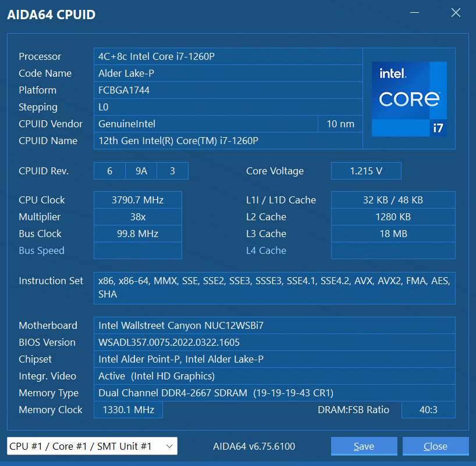Click the Alder Lake-P code name value

coord(228,73)
